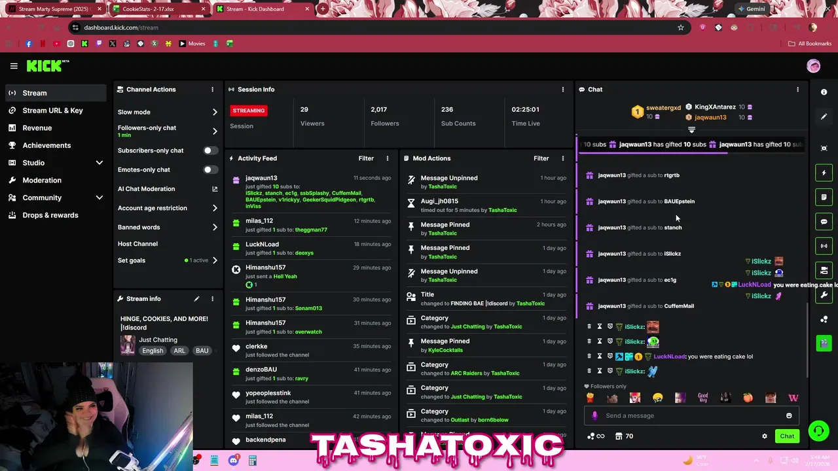
Task: Select Stream in sidebar
Action: pyautogui.click(x=55, y=93)
